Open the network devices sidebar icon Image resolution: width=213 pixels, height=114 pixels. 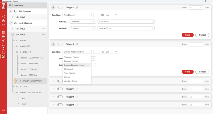(x=3, y=21)
